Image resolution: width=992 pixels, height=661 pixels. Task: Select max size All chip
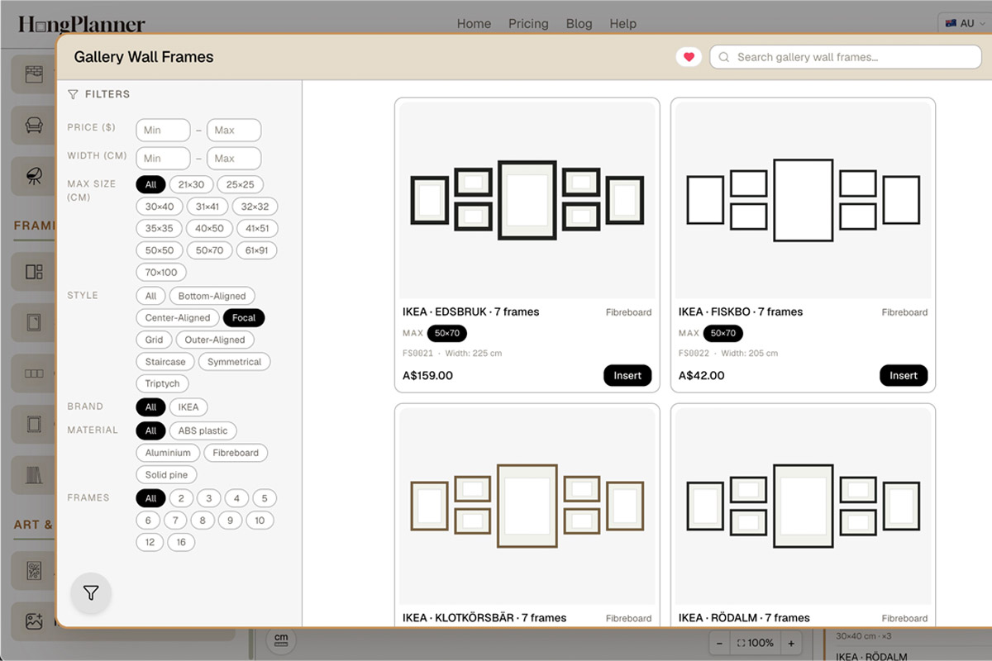coord(150,184)
